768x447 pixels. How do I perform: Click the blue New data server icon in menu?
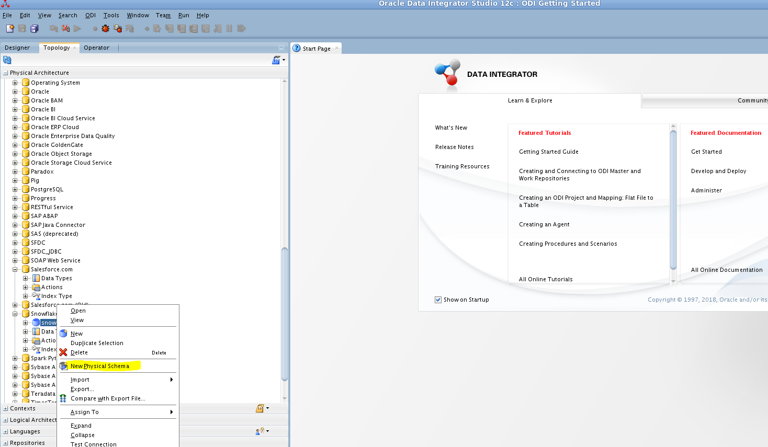[63, 334]
